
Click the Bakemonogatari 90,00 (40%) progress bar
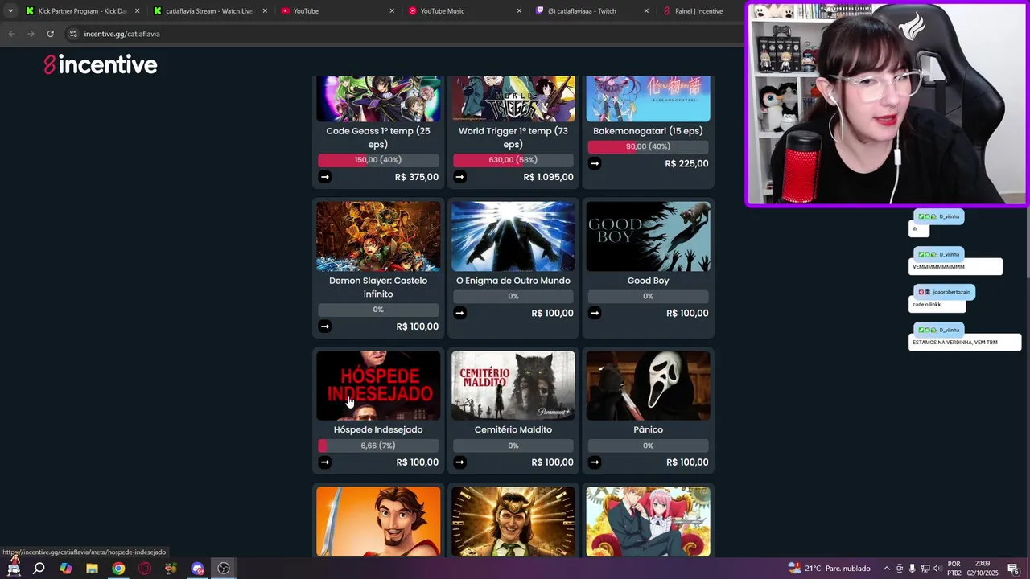coord(648,146)
